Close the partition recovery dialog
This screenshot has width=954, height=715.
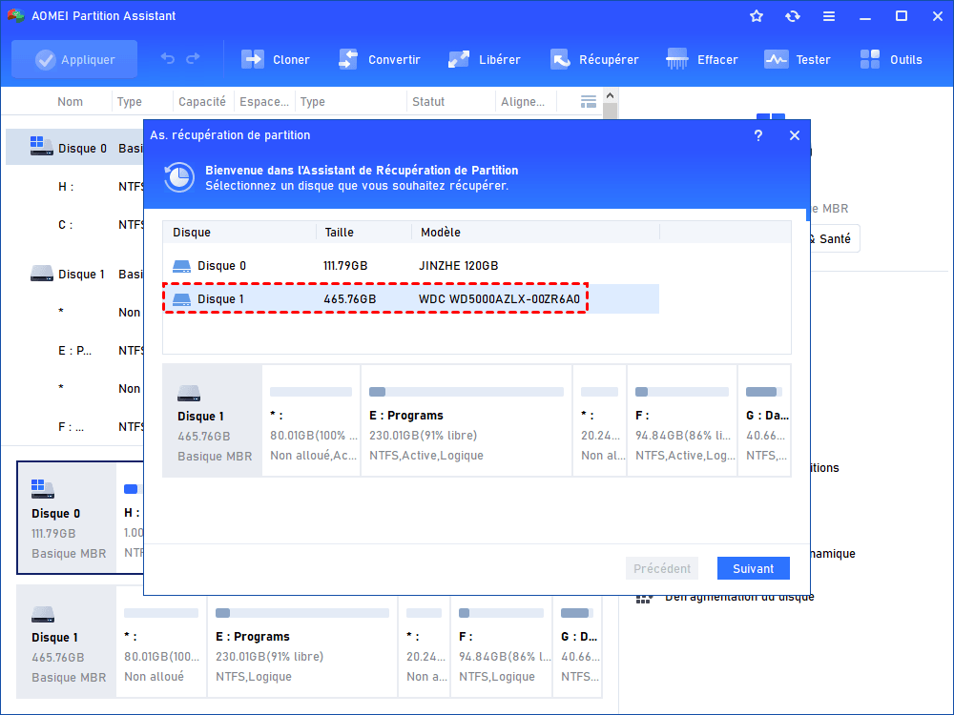[795, 135]
